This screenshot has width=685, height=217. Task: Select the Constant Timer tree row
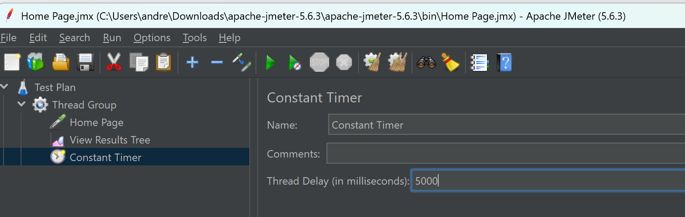125,157
